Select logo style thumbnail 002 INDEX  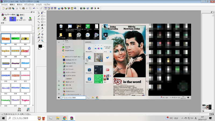coord(16,38)
